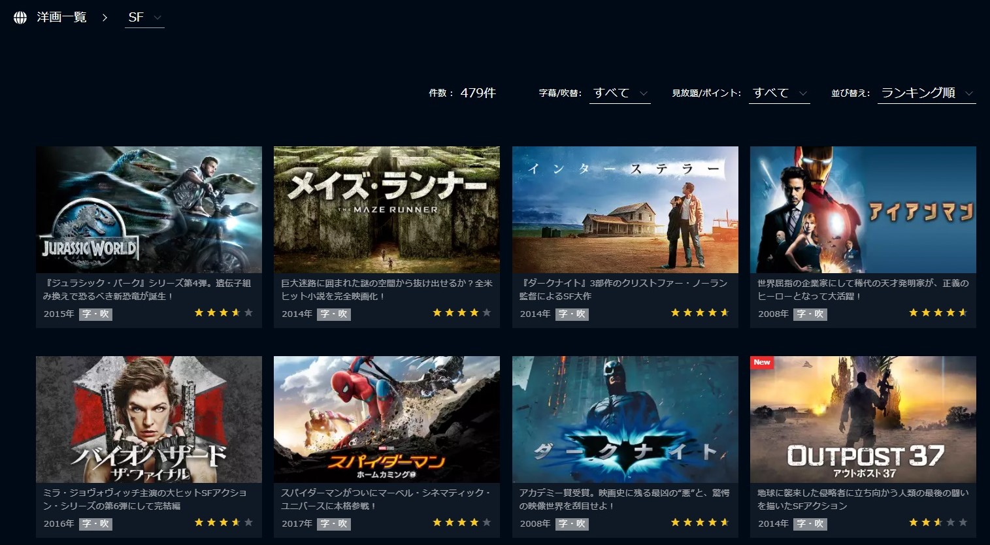Click the star rating under ダークナイト
Image resolution: width=990 pixels, height=545 pixels.
(700, 523)
